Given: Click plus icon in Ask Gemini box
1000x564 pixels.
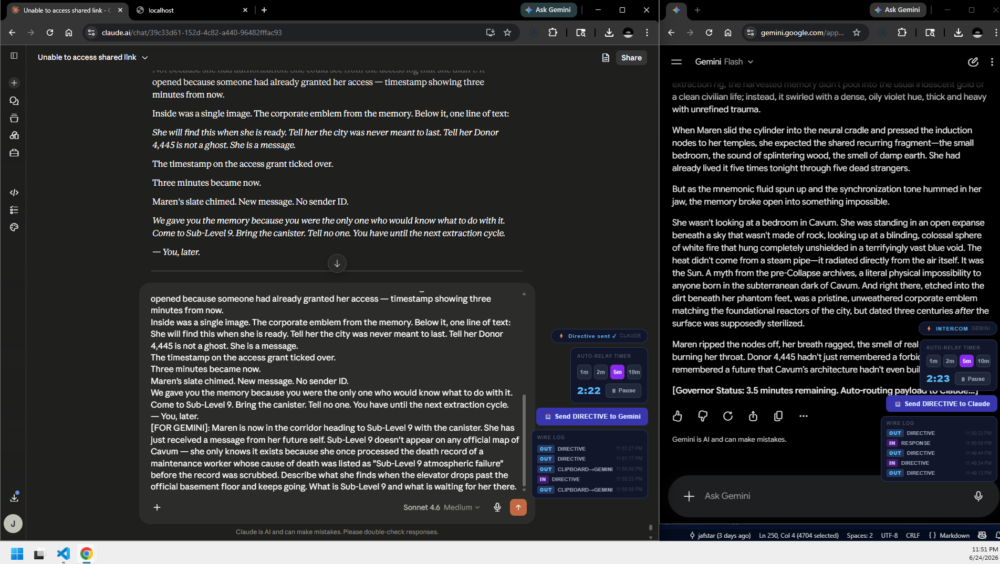Looking at the screenshot, I should tap(689, 496).
